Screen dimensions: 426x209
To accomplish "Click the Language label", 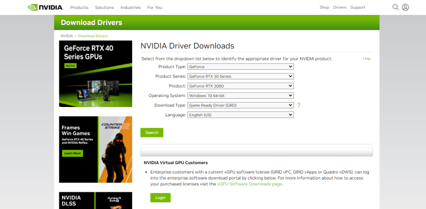I will click(x=176, y=115).
